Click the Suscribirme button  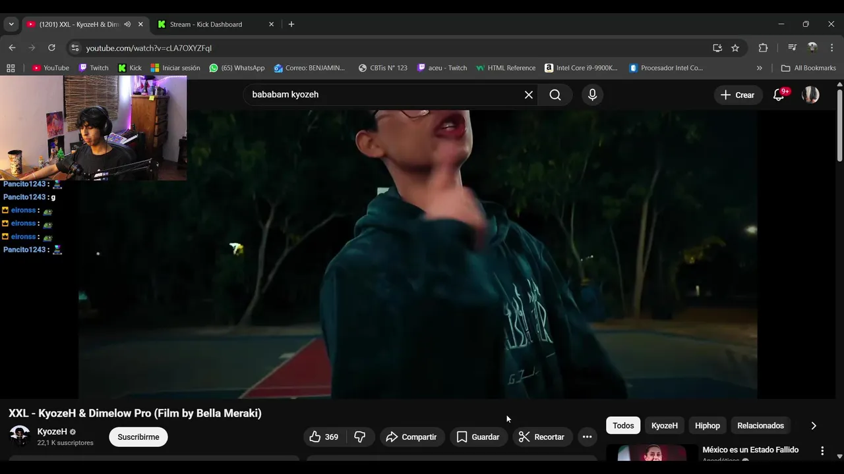138,437
